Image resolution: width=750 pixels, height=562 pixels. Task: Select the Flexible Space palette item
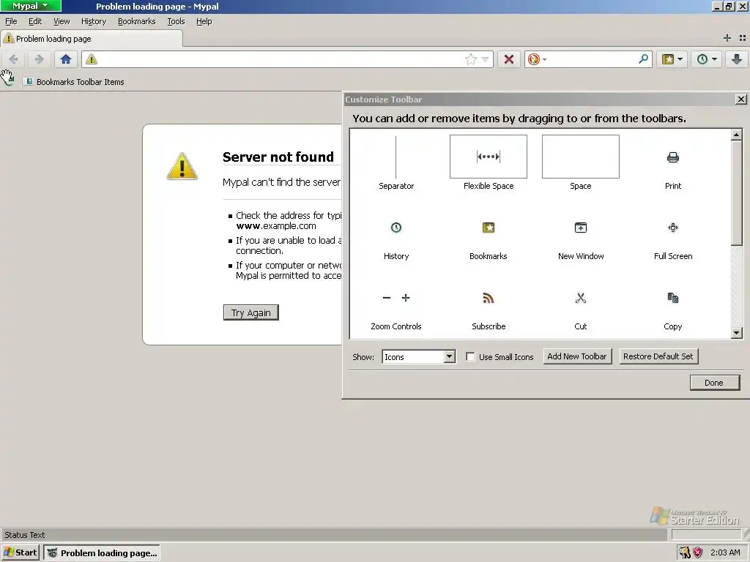[x=489, y=164]
